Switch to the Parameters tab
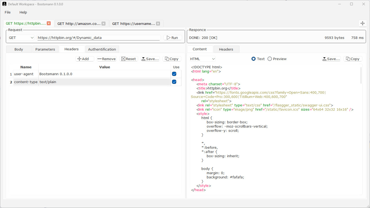Screen dimensions: 370x208 [x=45, y=49]
